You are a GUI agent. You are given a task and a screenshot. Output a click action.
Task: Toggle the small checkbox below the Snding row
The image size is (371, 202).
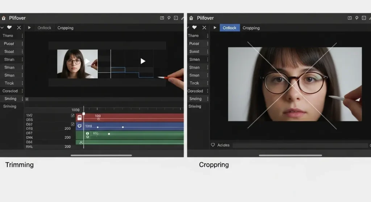coord(27,99)
